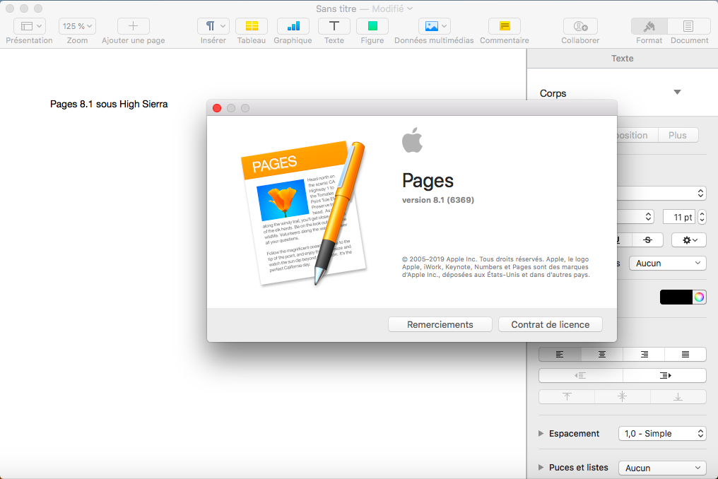Open the color wheel picker

click(x=699, y=297)
